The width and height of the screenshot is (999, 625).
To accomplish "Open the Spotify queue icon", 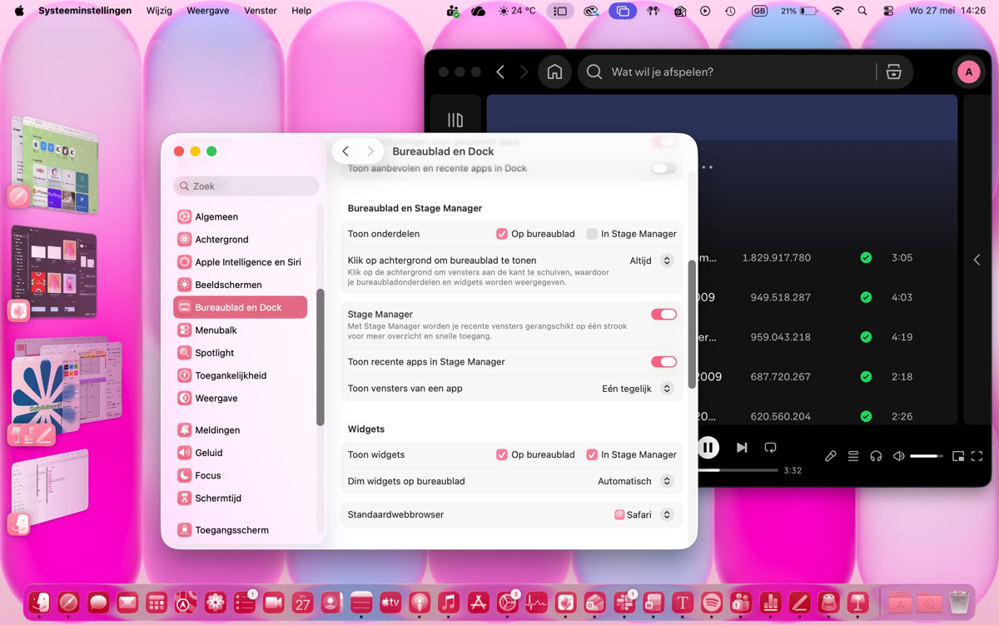I will (853, 456).
